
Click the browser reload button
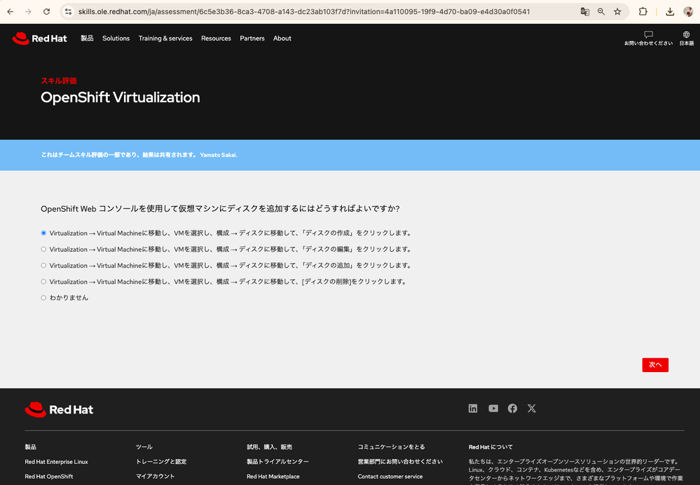click(46, 12)
